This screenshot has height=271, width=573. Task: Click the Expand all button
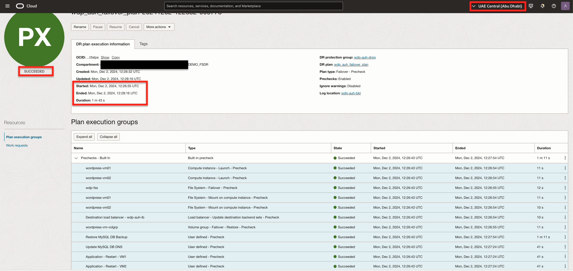(84, 137)
